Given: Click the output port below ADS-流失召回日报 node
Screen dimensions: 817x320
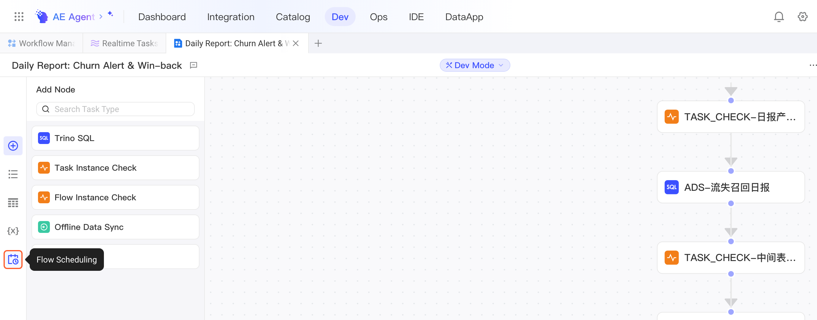Looking at the screenshot, I should (x=731, y=204).
